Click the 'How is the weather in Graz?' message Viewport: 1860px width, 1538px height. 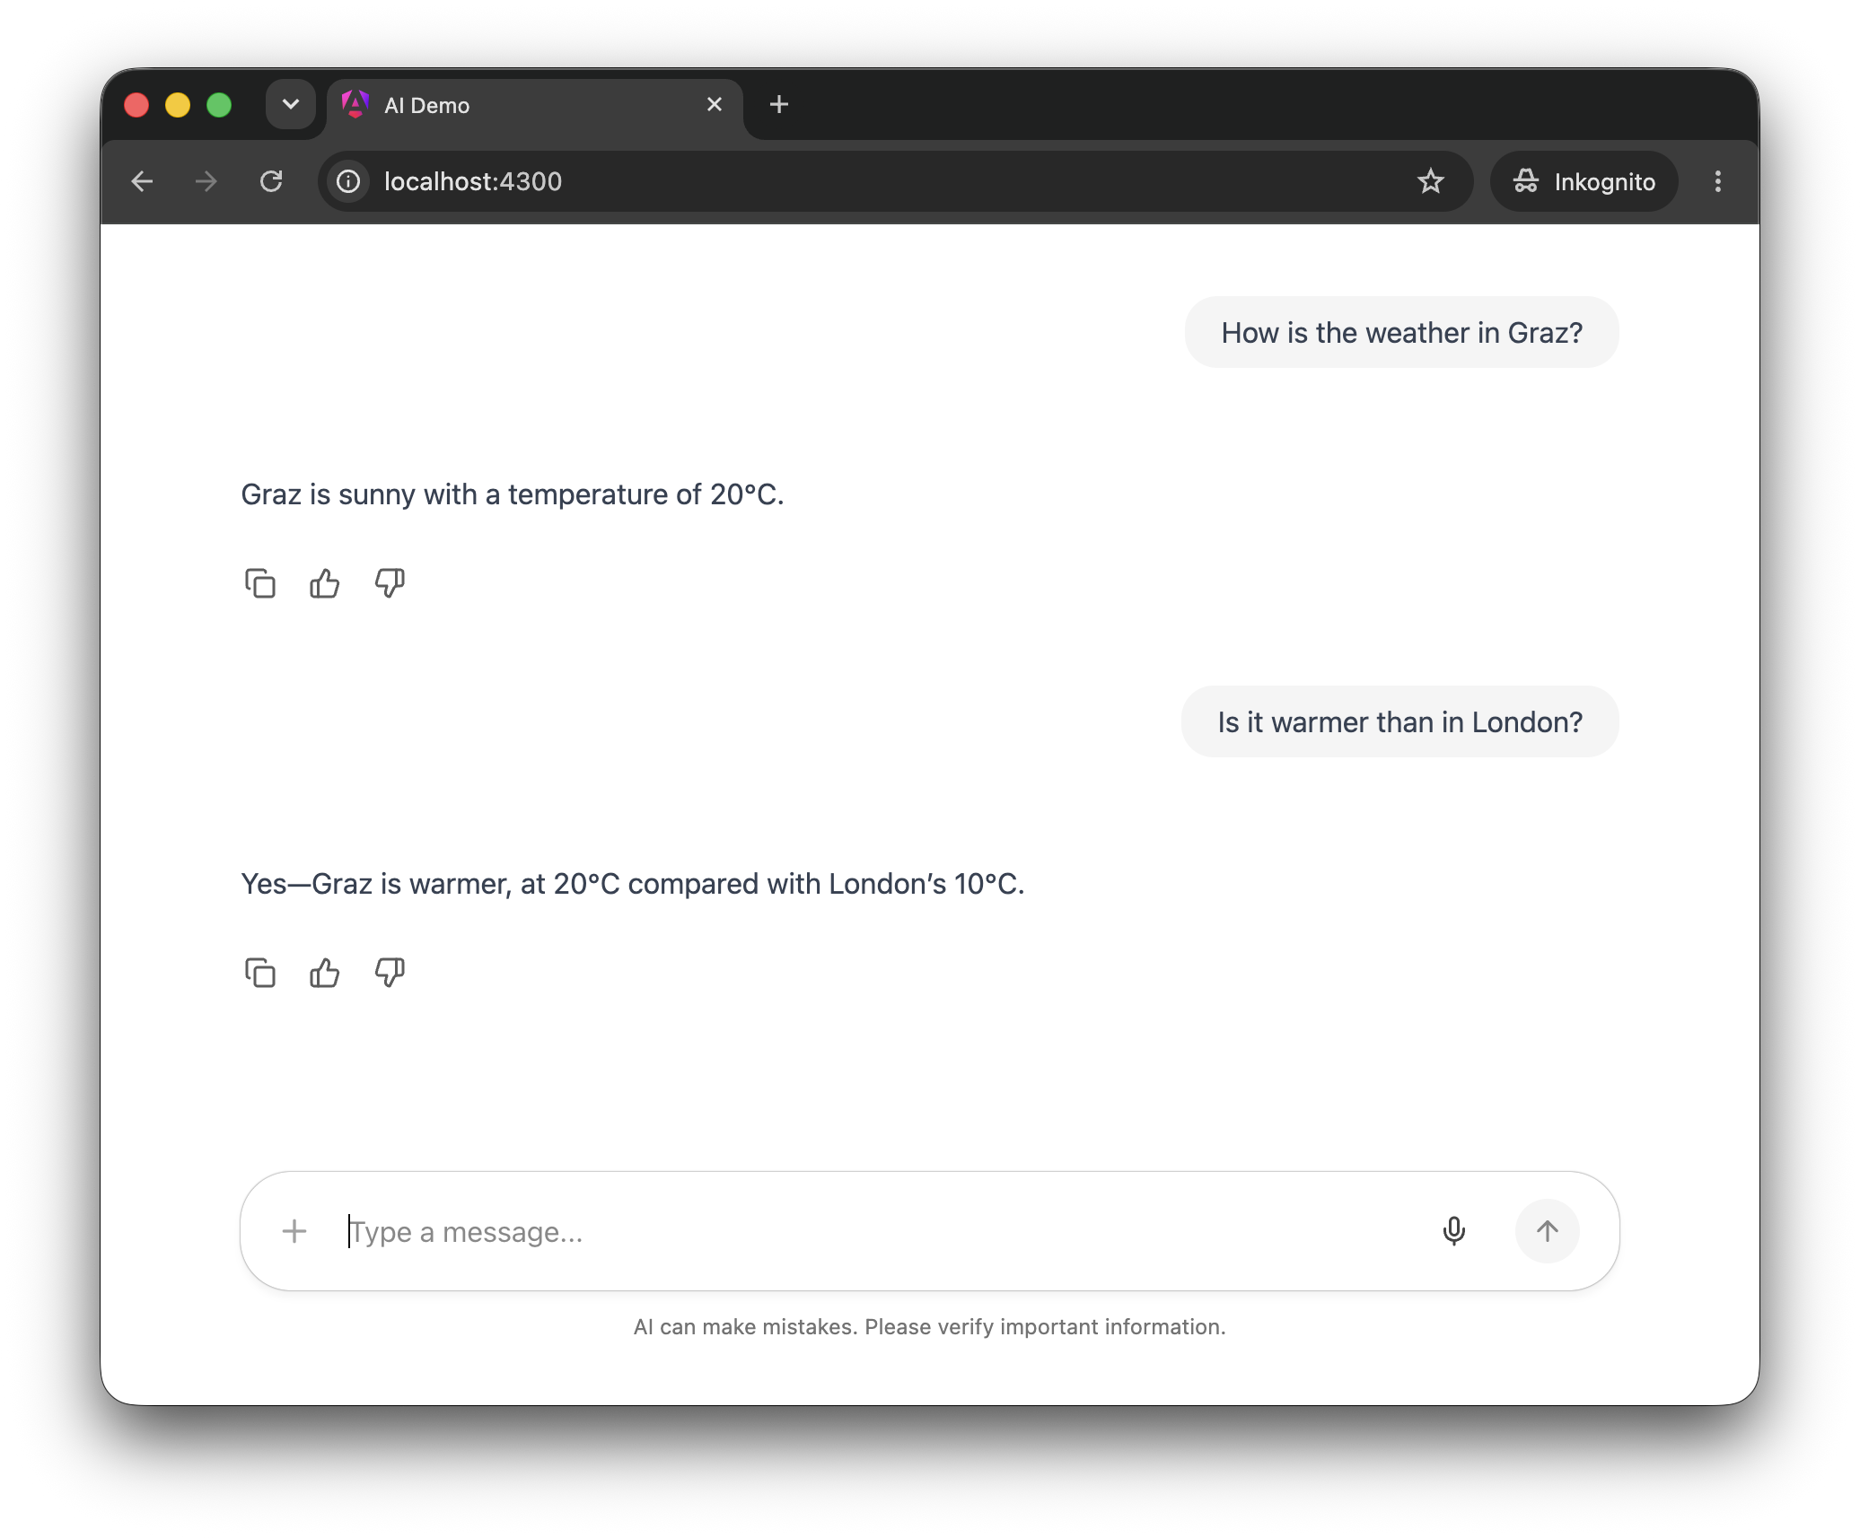pyautogui.click(x=1401, y=333)
